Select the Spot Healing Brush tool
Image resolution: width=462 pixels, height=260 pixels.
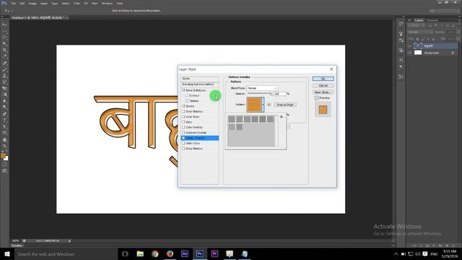[x=4, y=63]
